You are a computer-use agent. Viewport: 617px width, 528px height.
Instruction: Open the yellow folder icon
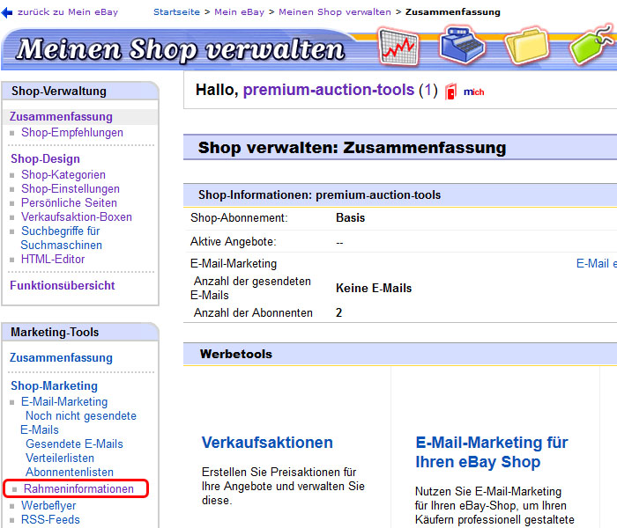pyautogui.click(x=527, y=46)
